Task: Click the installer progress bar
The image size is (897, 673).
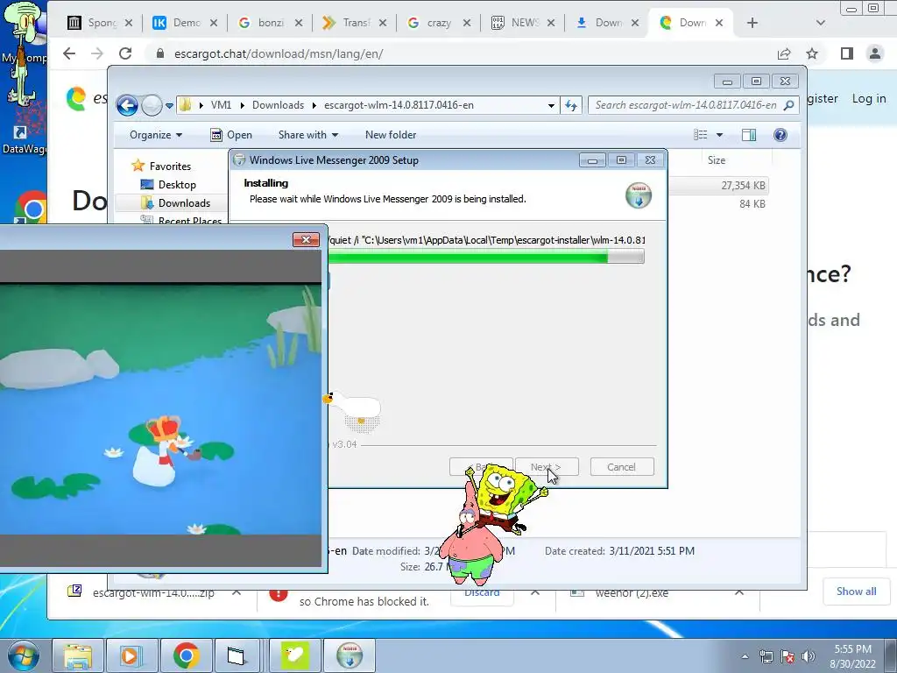Action: [486, 257]
